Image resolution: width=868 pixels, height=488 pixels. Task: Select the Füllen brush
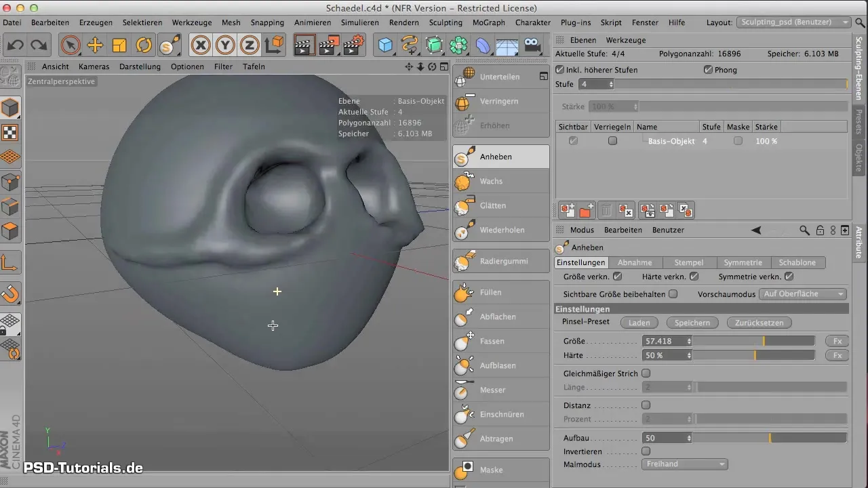[501, 292]
